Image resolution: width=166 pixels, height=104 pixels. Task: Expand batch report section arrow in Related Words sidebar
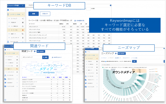[17, 79]
